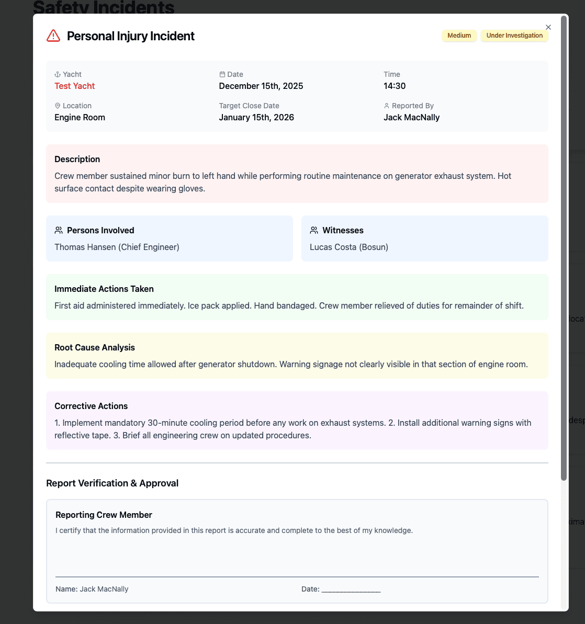Click the people icon beside Witnesses

click(314, 231)
